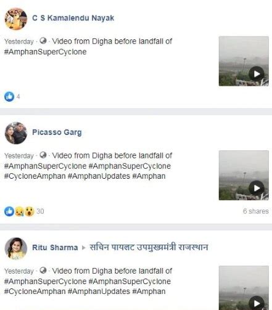Click the globe privacy icon on Ritu Sharma's post
Viewport: 272px width, 310px height.
(43, 270)
